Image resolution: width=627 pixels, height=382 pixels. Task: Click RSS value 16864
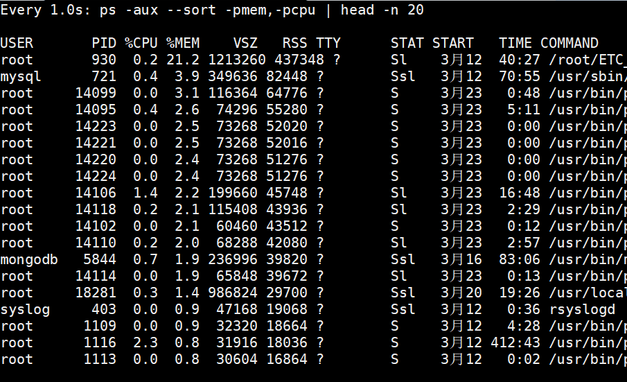point(287,359)
